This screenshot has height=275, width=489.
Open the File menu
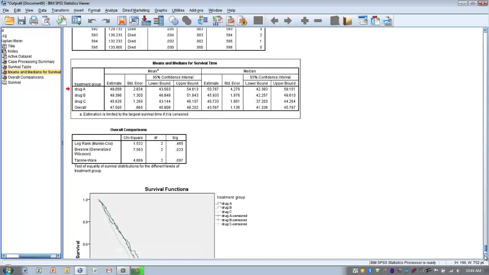(x=6, y=10)
